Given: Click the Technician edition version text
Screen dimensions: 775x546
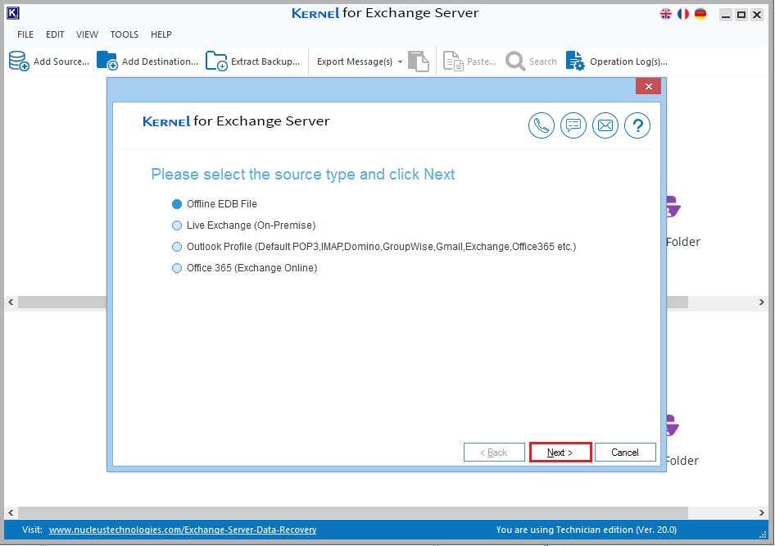Looking at the screenshot, I should 587,530.
